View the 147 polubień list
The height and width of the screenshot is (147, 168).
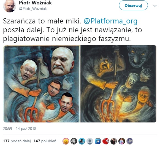pos(45,141)
